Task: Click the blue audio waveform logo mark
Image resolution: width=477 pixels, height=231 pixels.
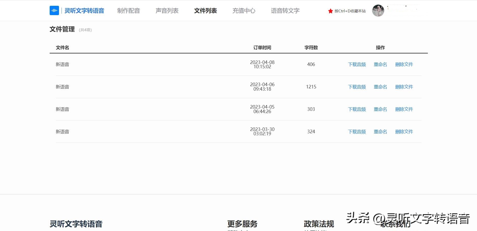Action: 54,10
